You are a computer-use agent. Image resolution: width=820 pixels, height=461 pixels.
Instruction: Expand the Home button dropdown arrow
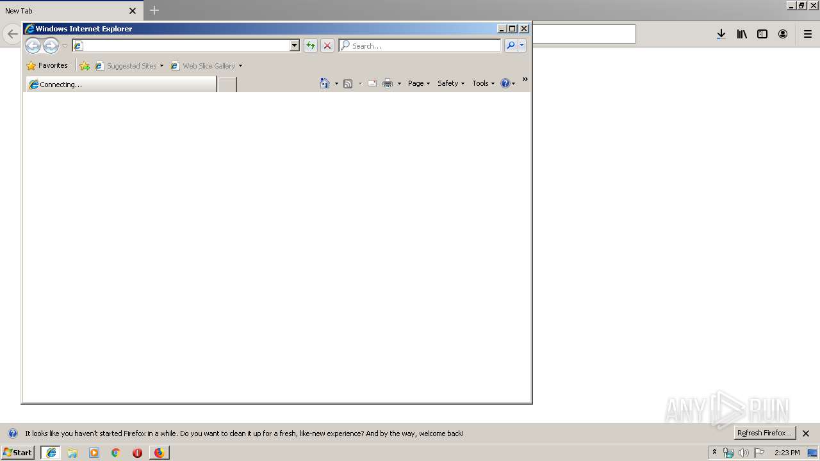click(336, 83)
